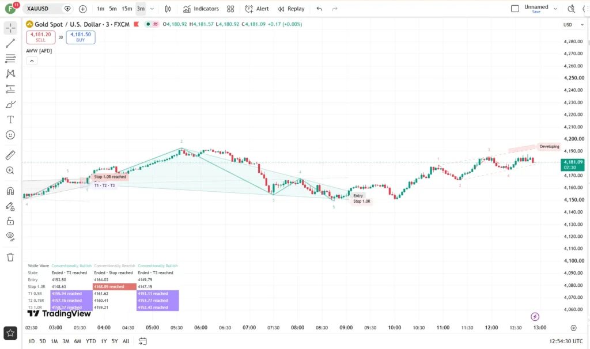
Task: Open the USD currency dropdown
Action: pyautogui.click(x=573, y=25)
